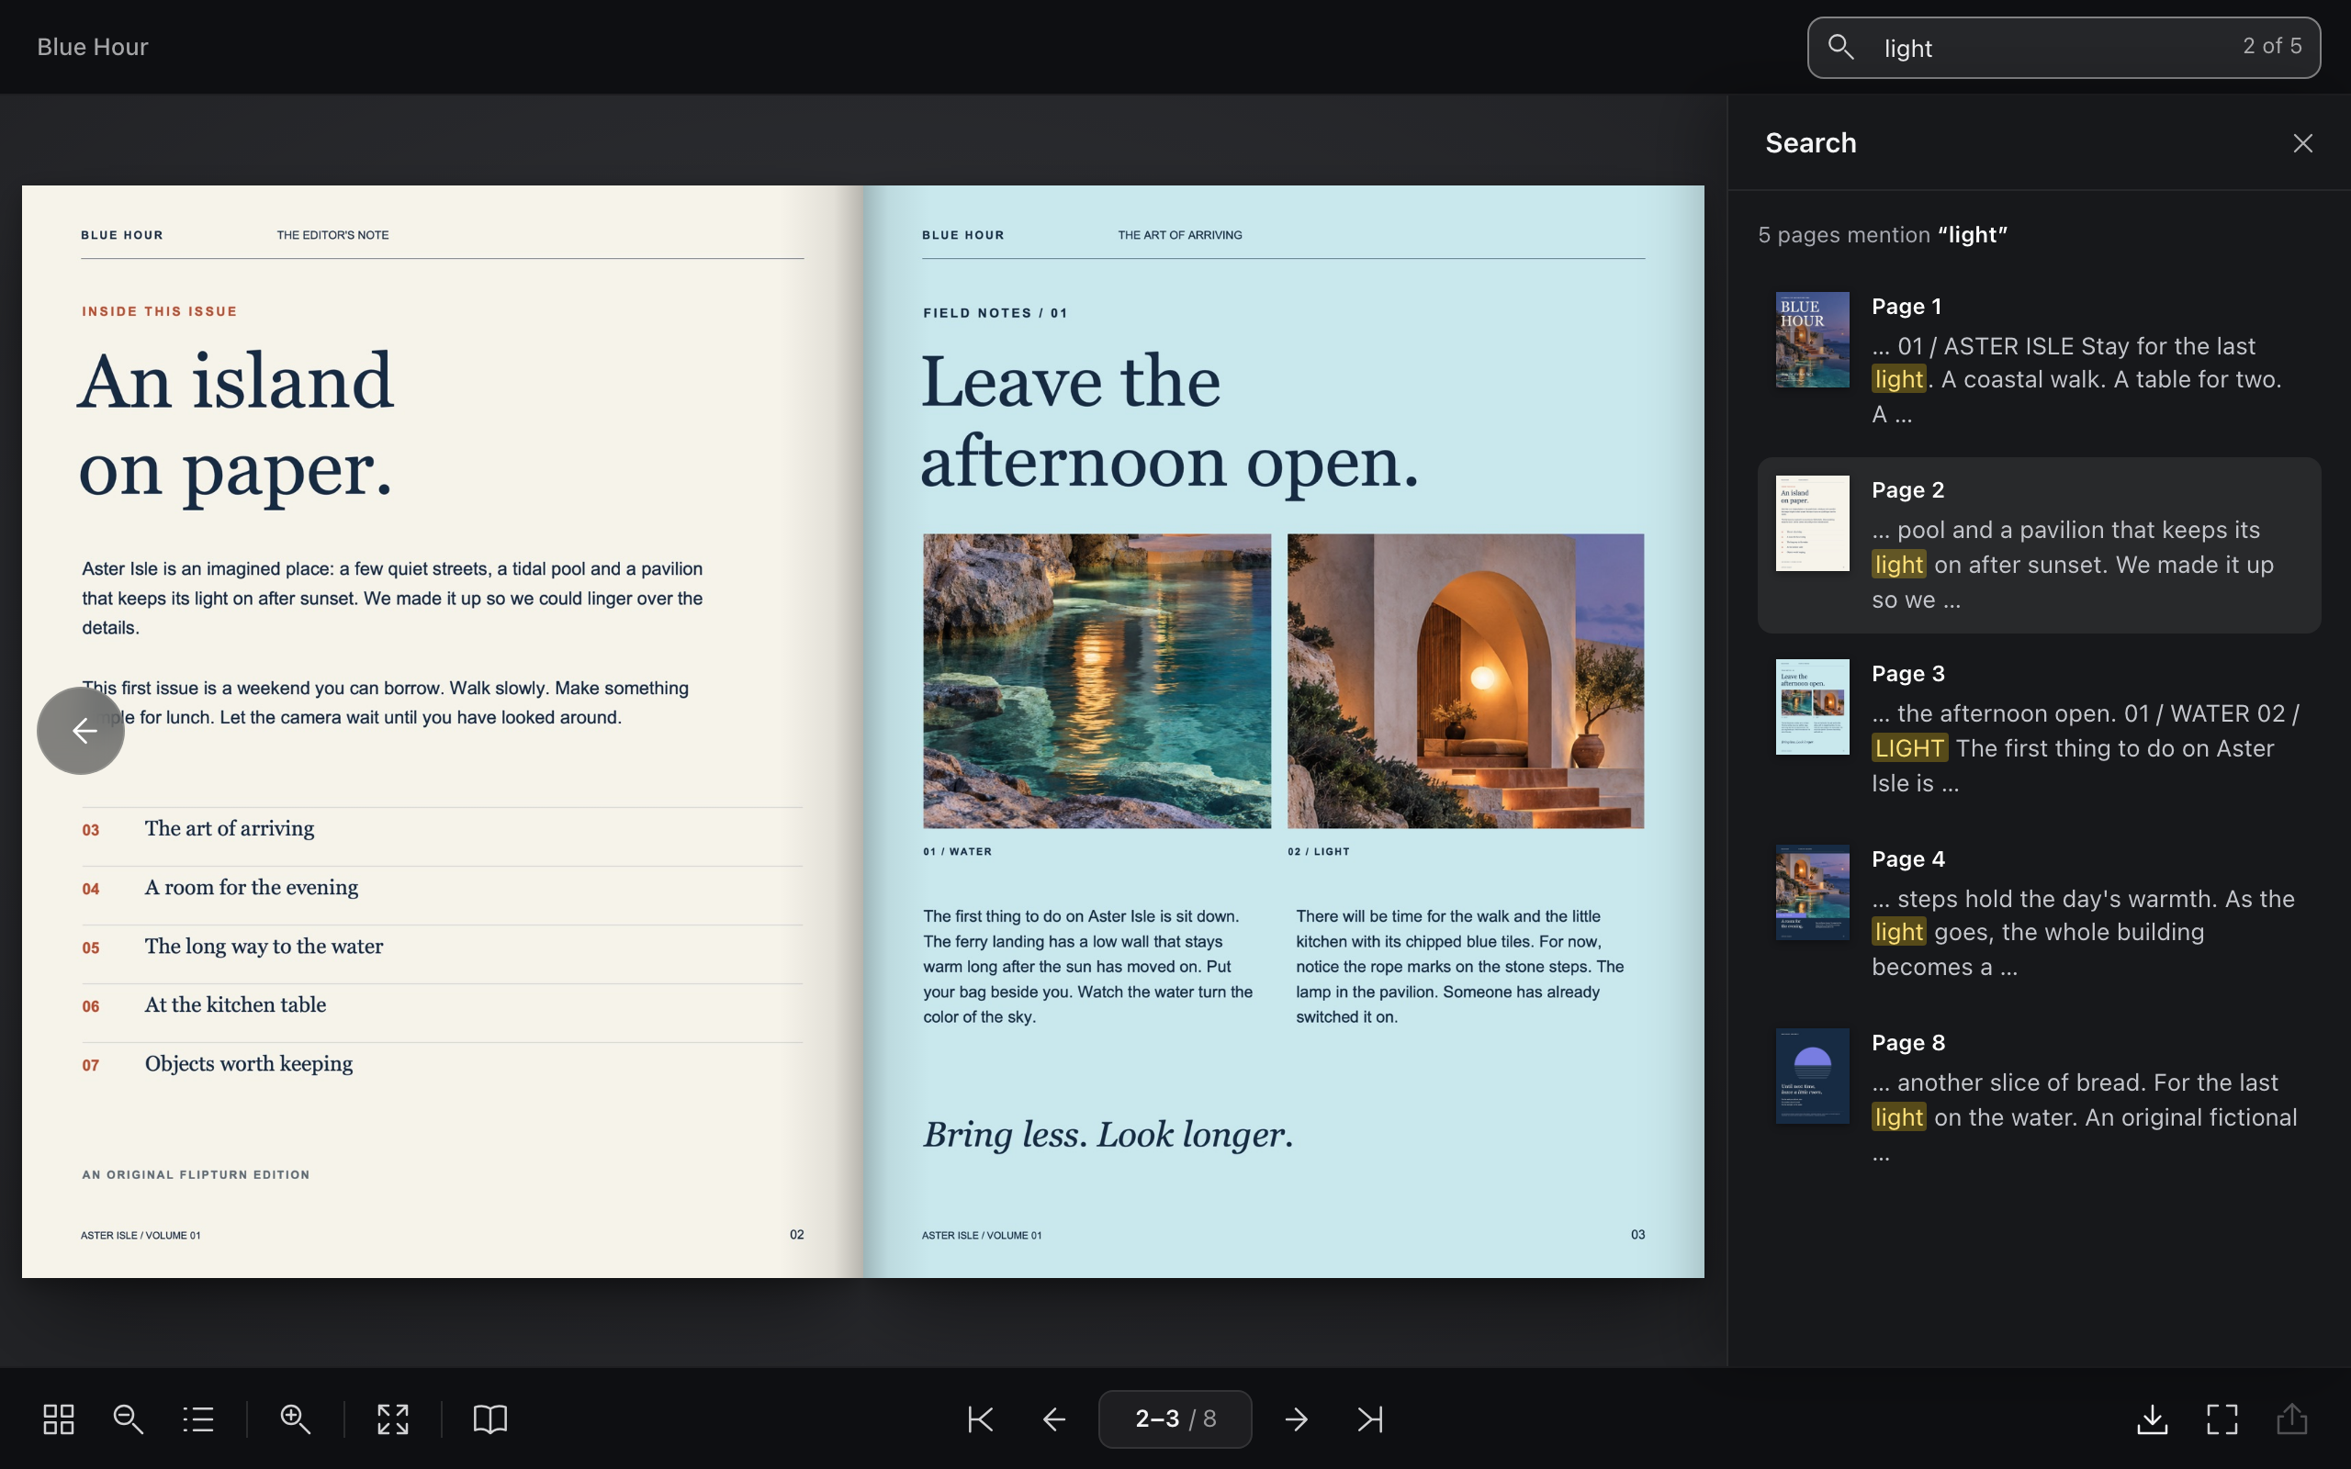
Task: Toggle the open-book page view mode
Action: 489,1419
